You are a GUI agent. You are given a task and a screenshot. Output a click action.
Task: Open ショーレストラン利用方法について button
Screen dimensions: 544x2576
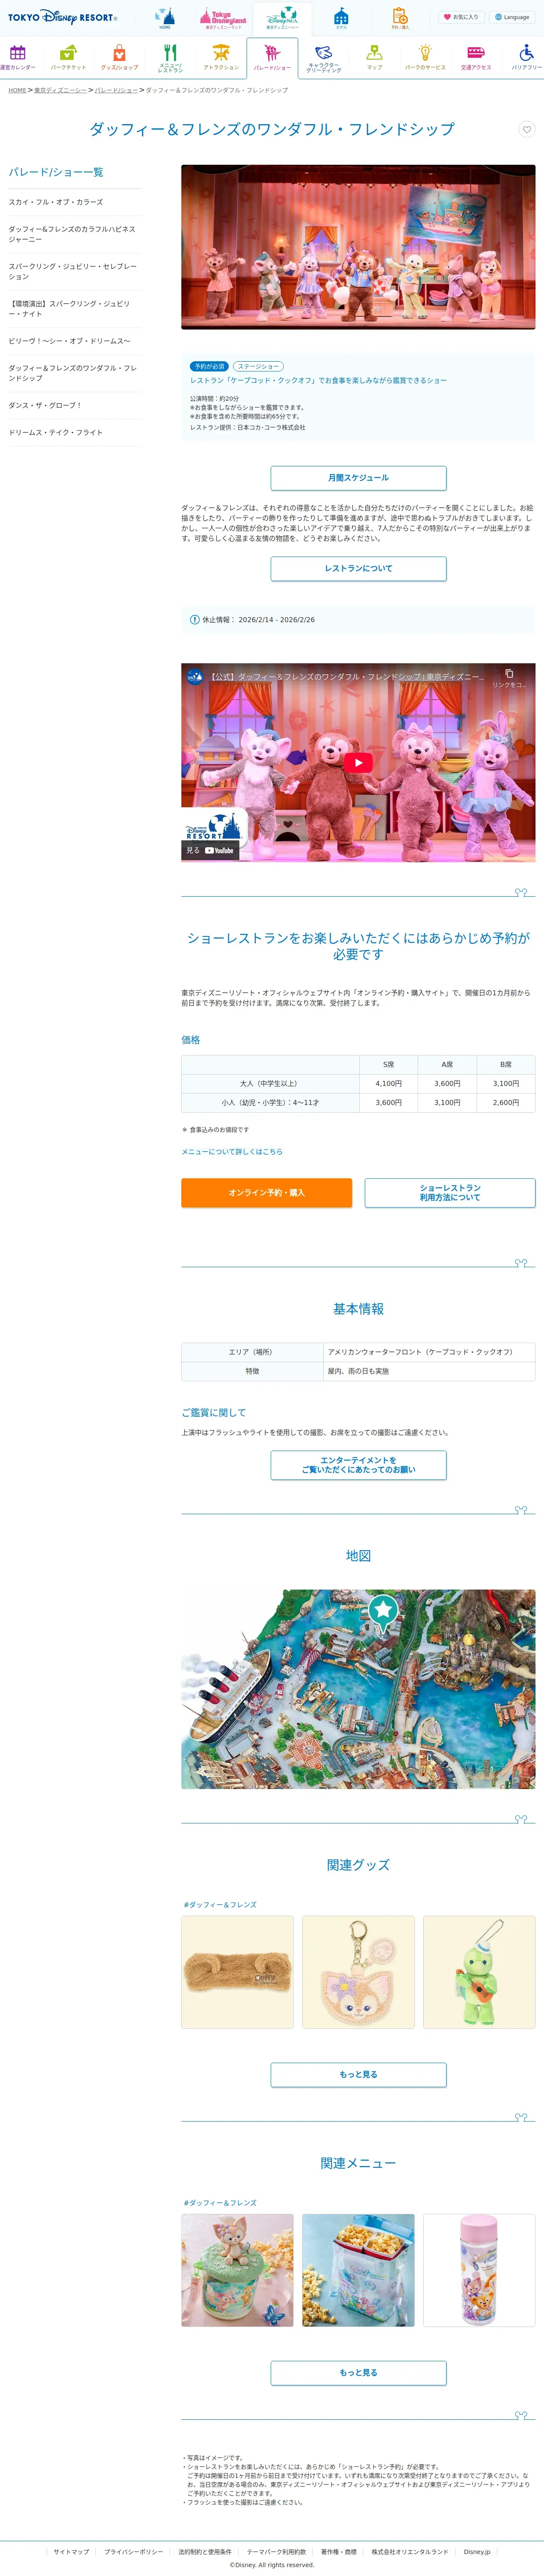(x=450, y=1193)
